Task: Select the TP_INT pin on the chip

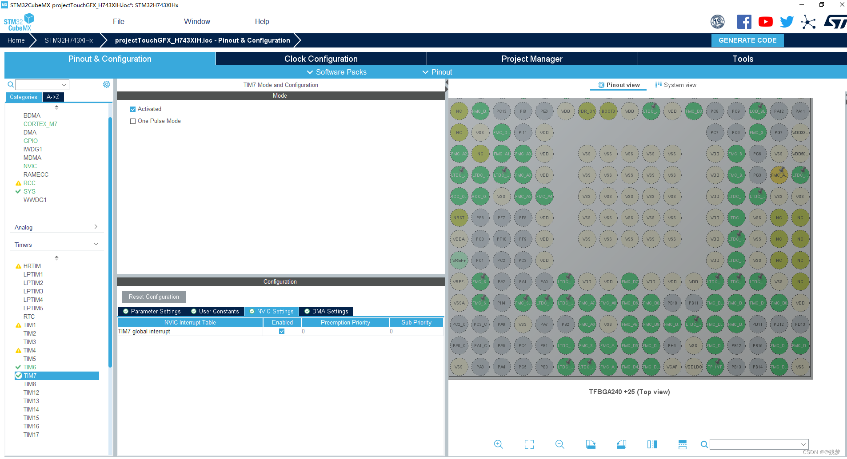Action: pyautogui.click(x=715, y=367)
